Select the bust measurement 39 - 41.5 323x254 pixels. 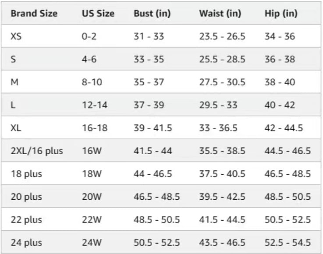tap(153, 128)
